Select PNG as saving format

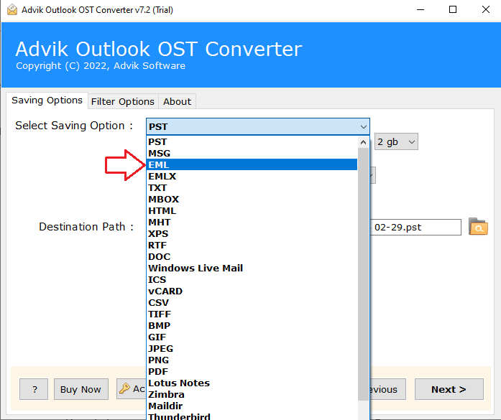(252, 360)
